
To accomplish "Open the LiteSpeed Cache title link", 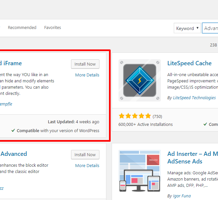I will [x=189, y=63].
